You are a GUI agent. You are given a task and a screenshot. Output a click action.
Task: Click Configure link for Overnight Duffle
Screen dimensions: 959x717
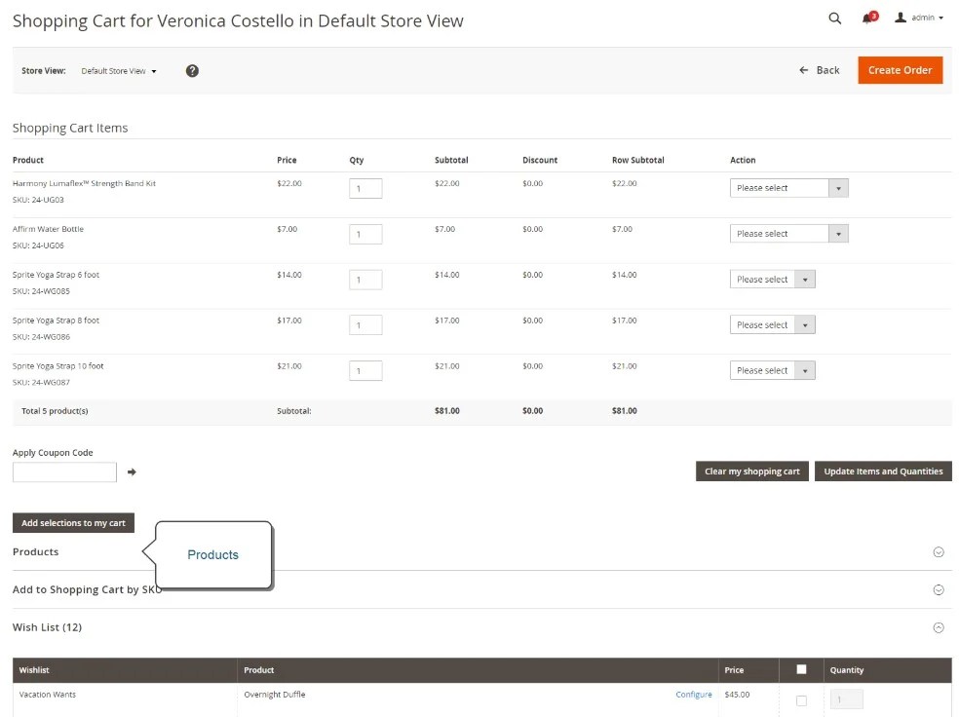694,695
